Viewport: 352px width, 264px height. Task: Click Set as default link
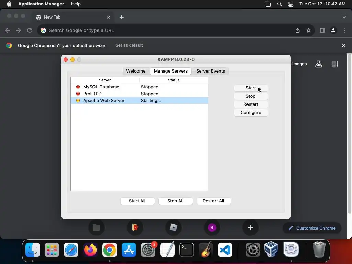point(129,45)
